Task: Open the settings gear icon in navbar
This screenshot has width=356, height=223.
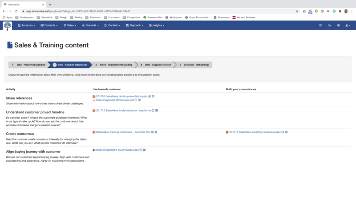Action: pyautogui.click(x=338, y=25)
